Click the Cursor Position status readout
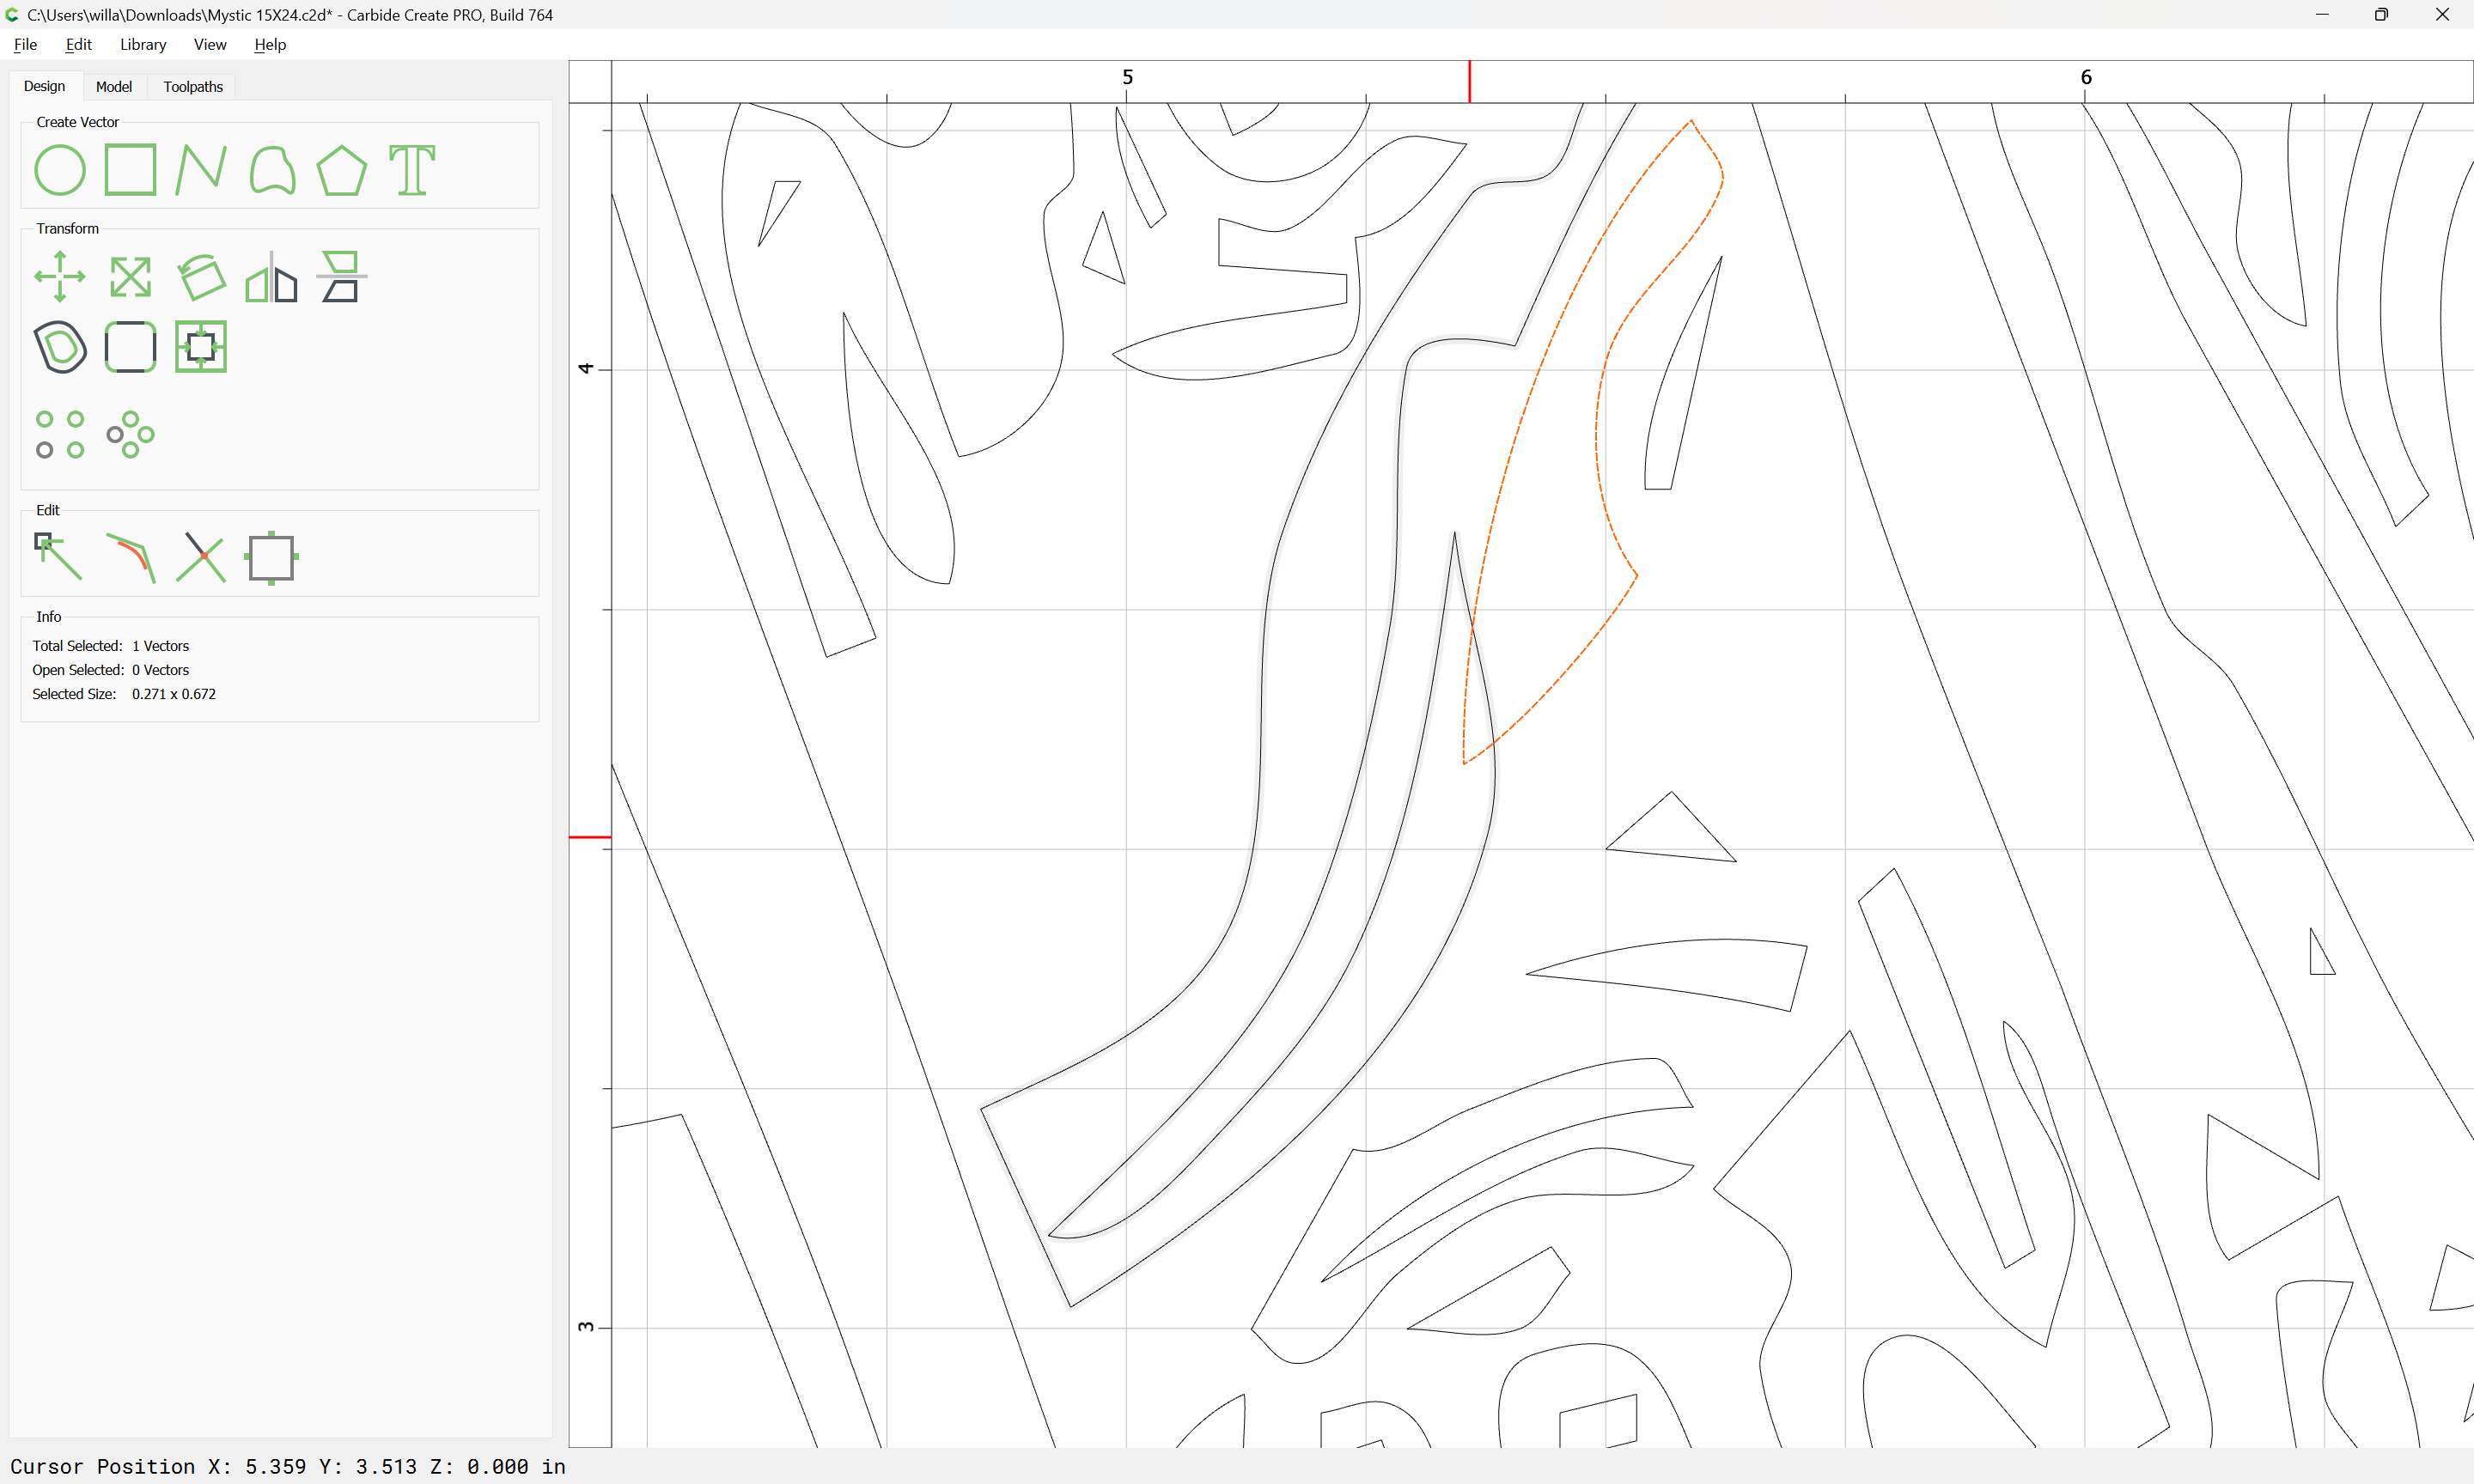This screenshot has height=1484, width=2474. coord(288,1466)
